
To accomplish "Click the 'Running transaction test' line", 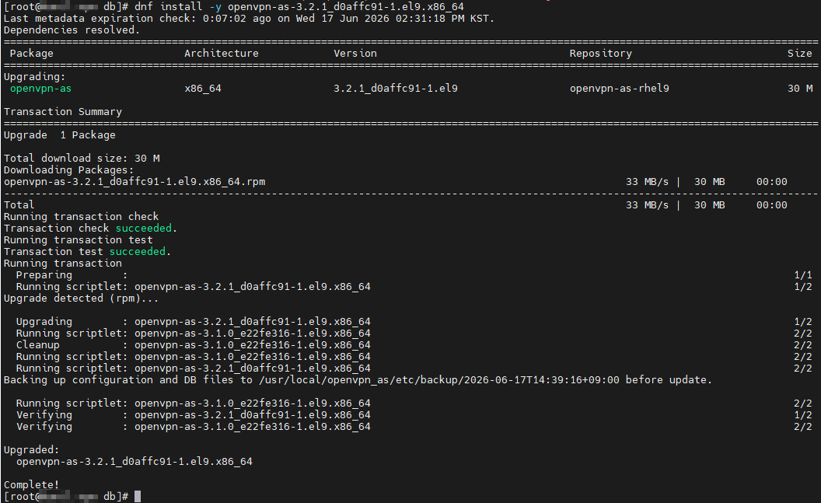I will [78, 239].
